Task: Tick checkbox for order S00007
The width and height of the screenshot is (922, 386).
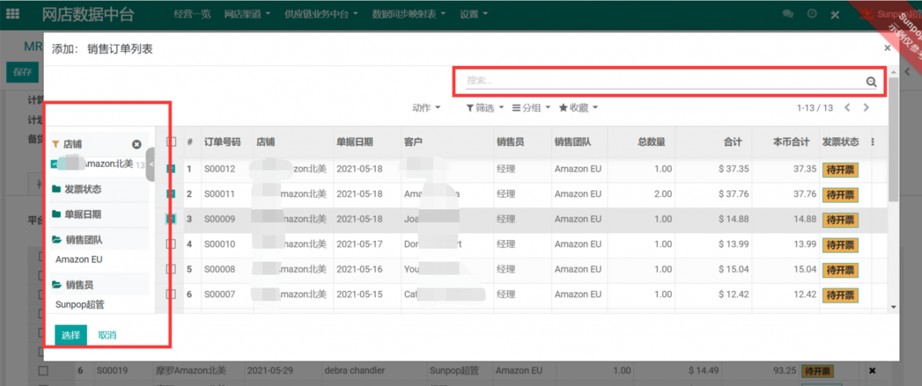Action: tap(171, 295)
